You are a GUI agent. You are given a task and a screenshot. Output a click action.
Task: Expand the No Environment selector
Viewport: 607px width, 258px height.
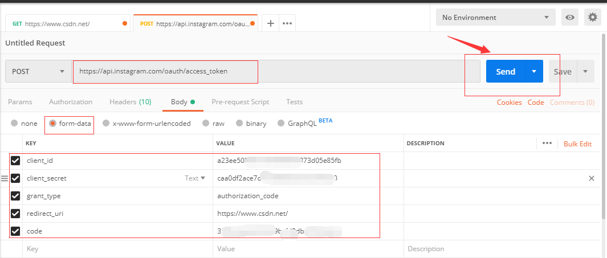pyautogui.click(x=495, y=18)
